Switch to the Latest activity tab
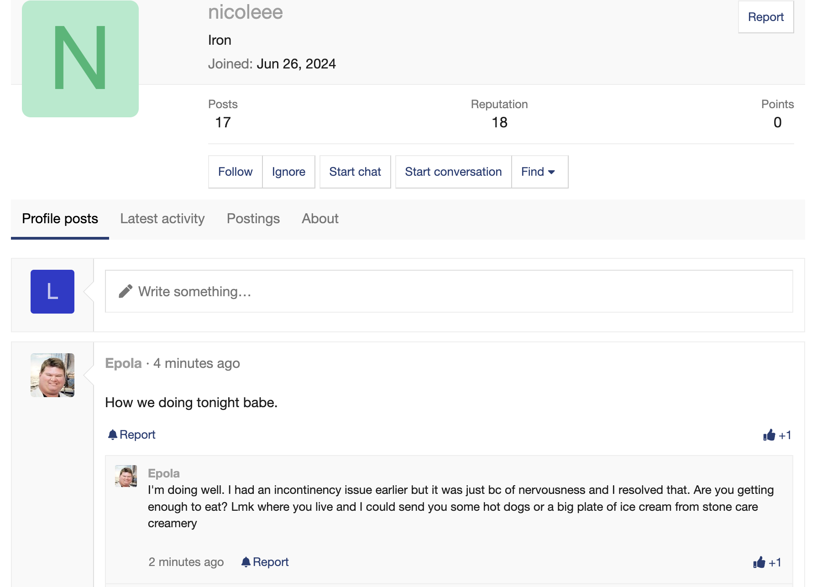Viewport: 817px width, 587px height. click(x=162, y=219)
